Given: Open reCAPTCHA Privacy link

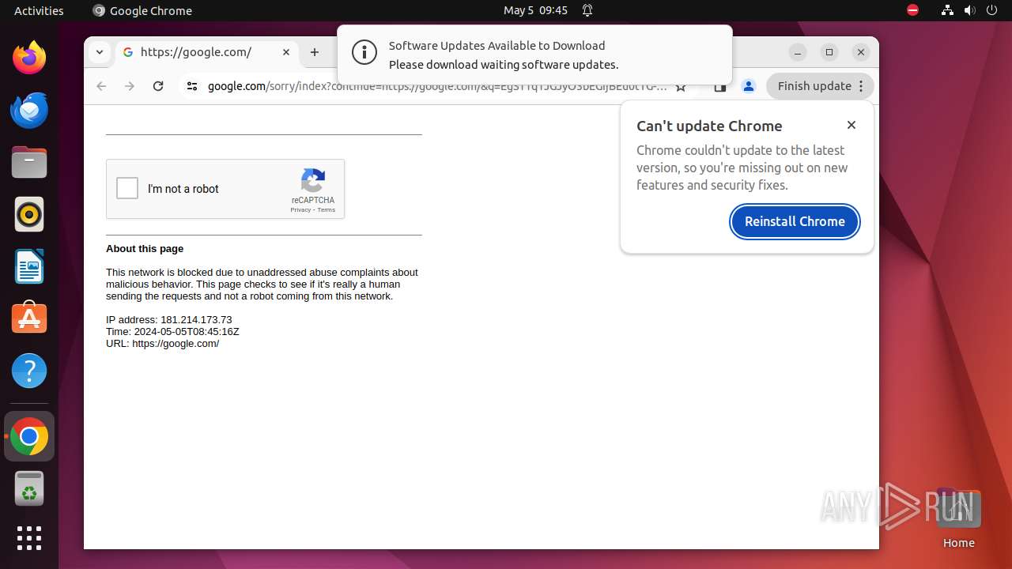Looking at the screenshot, I should 300,209.
